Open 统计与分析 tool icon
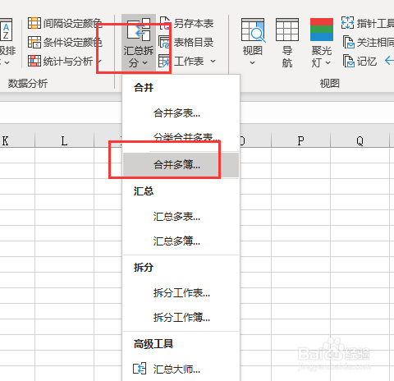Viewport: 394px width, 381px height. click(34, 61)
